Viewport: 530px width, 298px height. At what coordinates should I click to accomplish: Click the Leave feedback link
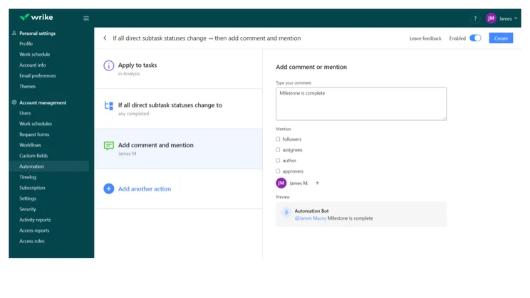pyautogui.click(x=425, y=38)
